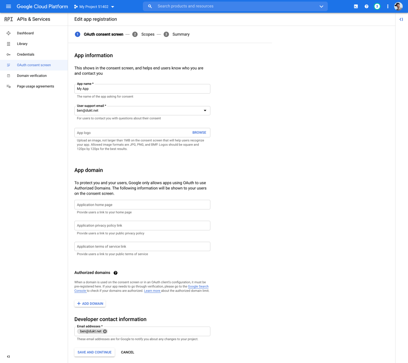Screen dimensions: 408x363
Task: Open the more options three-dot menu
Action: [x=388, y=6]
